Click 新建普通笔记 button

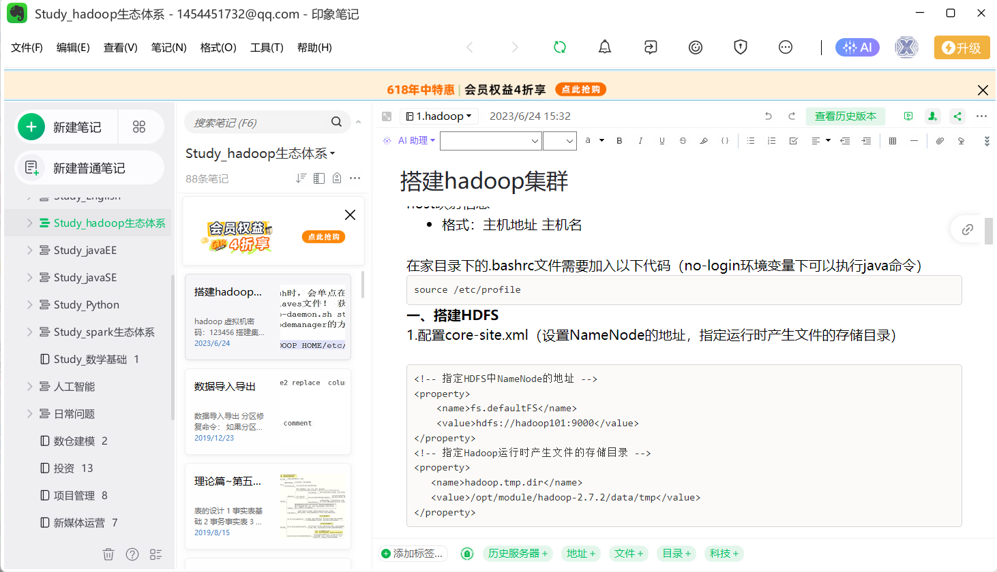pyautogui.click(x=89, y=168)
